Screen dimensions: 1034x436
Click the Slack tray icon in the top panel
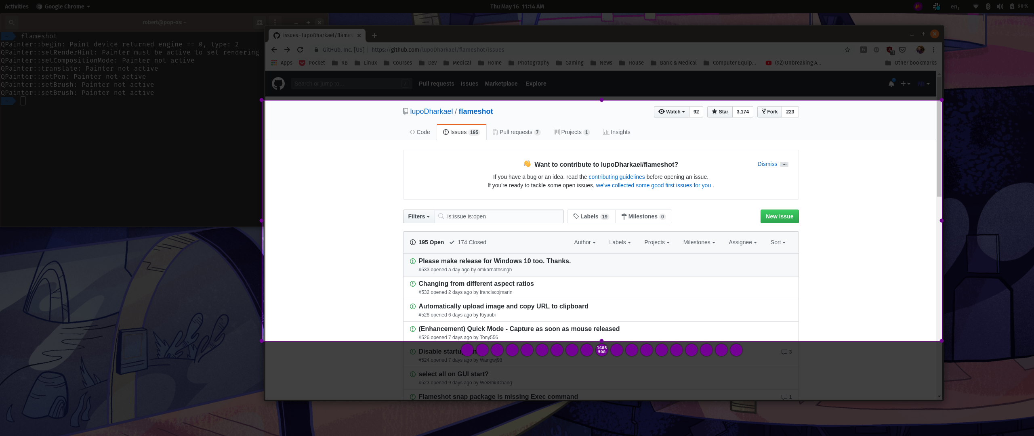tap(937, 6)
